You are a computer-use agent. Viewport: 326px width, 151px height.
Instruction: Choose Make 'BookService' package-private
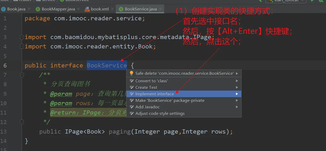(184, 100)
